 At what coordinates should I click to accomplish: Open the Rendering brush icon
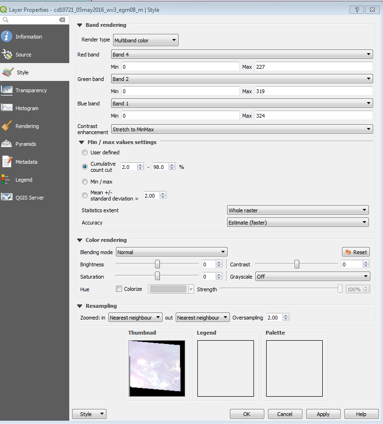tap(7, 126)
